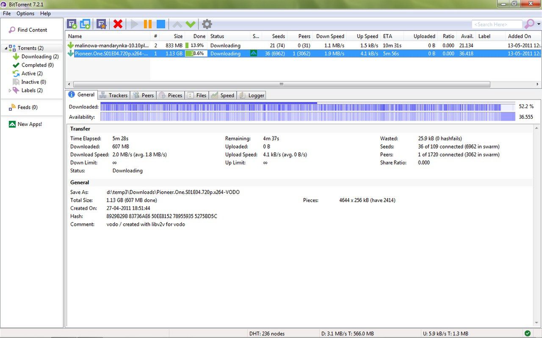Click the Add Torrent toolbar icon
Viewport: 542px width, 338px height.
[72, 24]
